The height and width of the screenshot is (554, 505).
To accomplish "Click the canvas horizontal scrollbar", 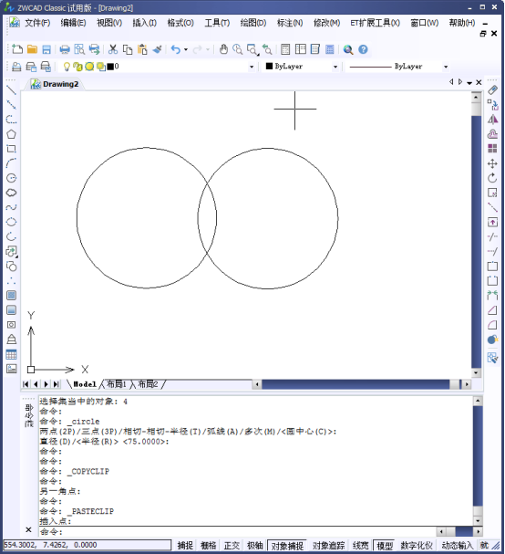I will click(362, 384).
